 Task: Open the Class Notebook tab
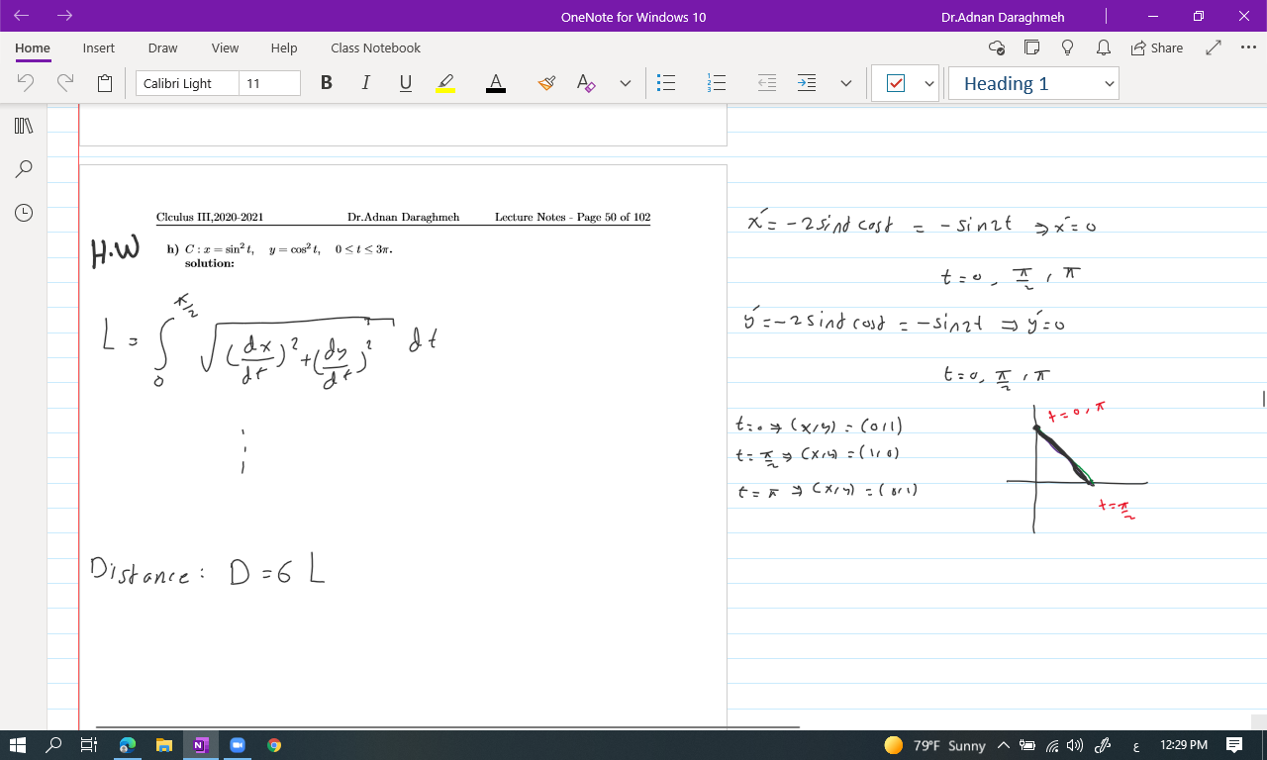(x=375, y=47)
